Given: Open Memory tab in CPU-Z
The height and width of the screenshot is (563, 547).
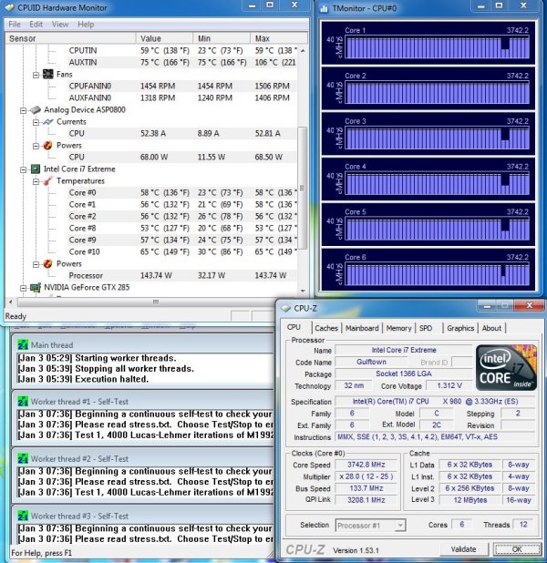Looking at the screenshot, I should (x=398, y=328).
